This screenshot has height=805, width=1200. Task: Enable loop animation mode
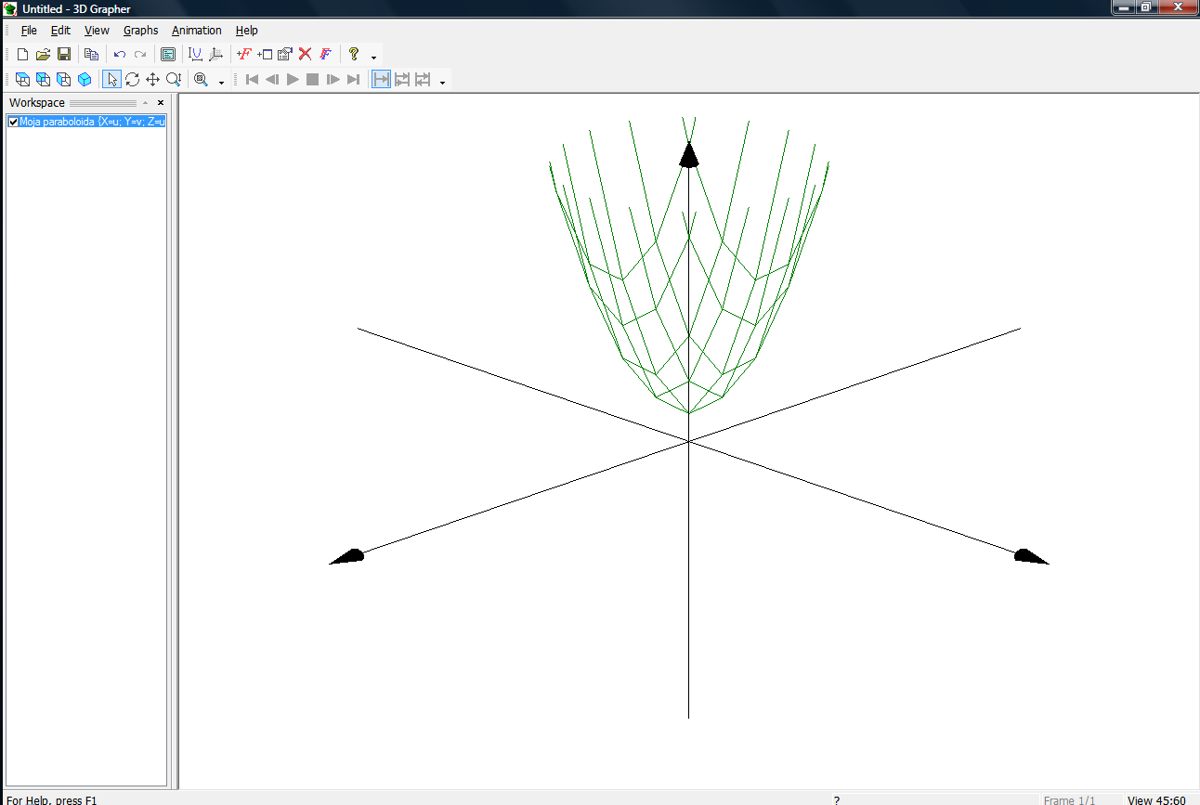tap(402, 80)
